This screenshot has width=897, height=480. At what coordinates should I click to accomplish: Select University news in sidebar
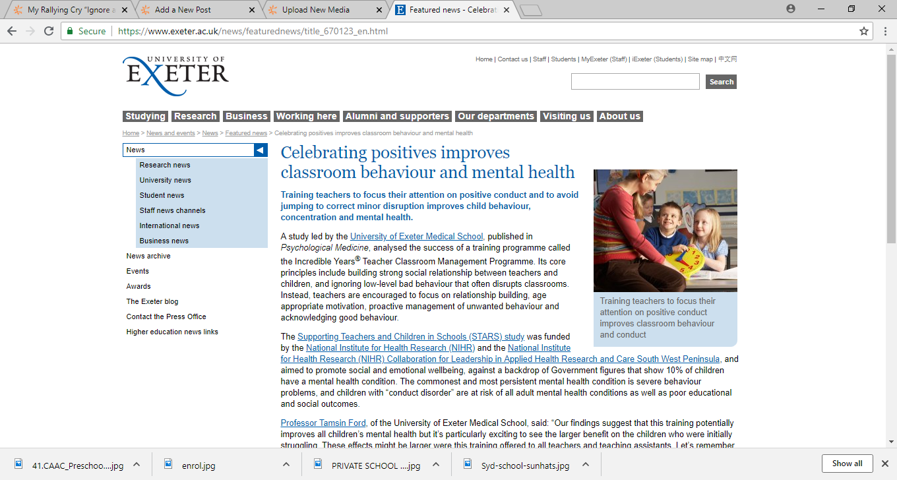[166, 180]
